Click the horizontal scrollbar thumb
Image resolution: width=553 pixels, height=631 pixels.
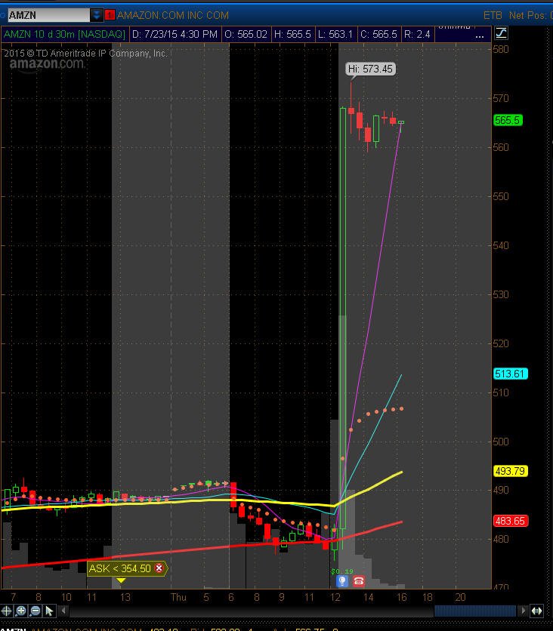[475, 611]
